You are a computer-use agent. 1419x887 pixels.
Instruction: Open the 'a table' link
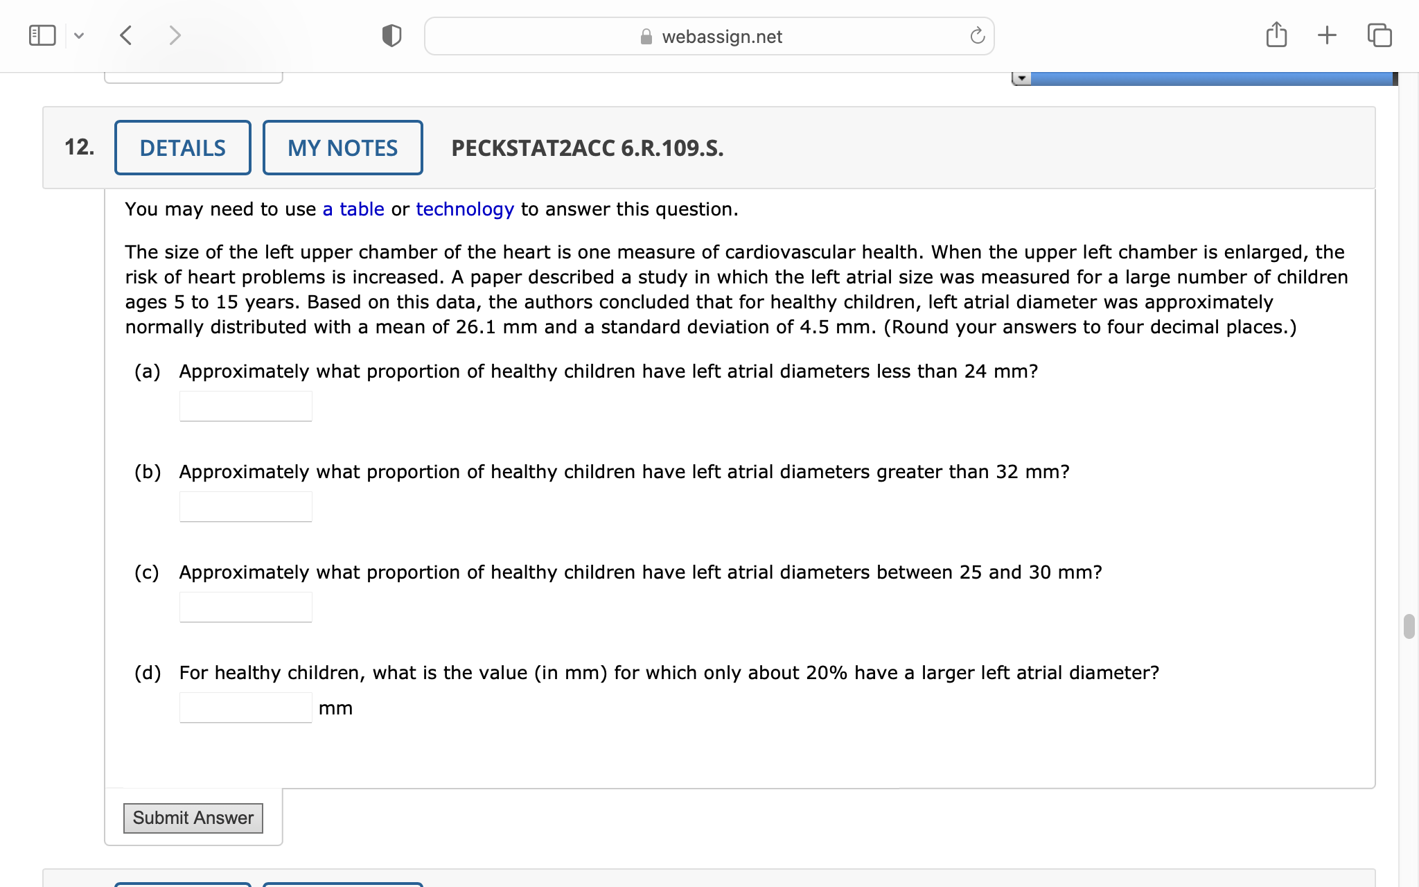pyautogui.click(x=353, y=209)
